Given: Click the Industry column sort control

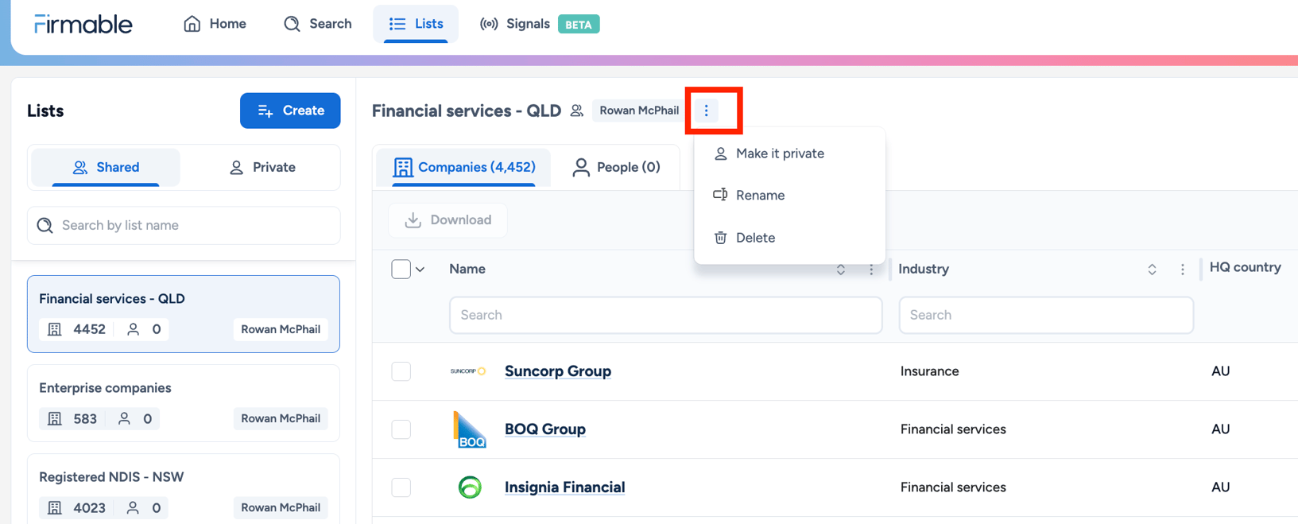Looking at the screenshot, I should click(1152, 270).
